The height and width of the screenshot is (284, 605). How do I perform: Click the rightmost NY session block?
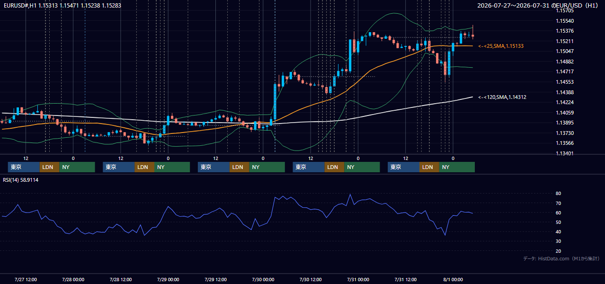(x=456, y=167)
